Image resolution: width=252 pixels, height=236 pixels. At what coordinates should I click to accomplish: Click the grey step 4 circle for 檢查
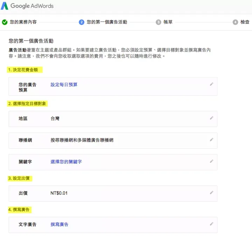pyautogui.click(x=235, y=22)
